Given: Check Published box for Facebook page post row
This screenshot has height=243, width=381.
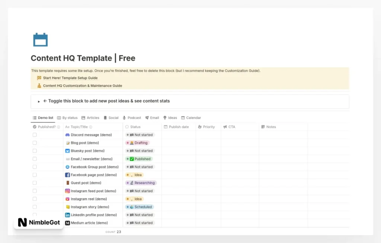Looking at the screenshot, I should [35, 175].
